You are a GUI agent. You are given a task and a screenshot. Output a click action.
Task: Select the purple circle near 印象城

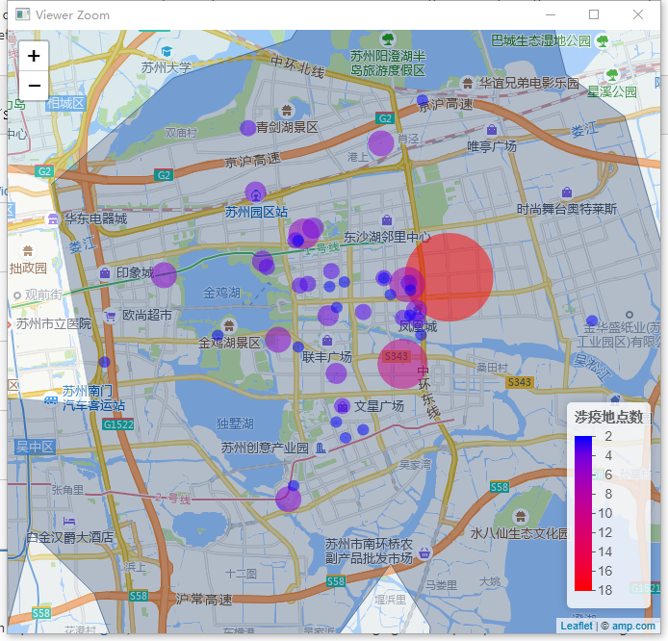coord(164,274)
